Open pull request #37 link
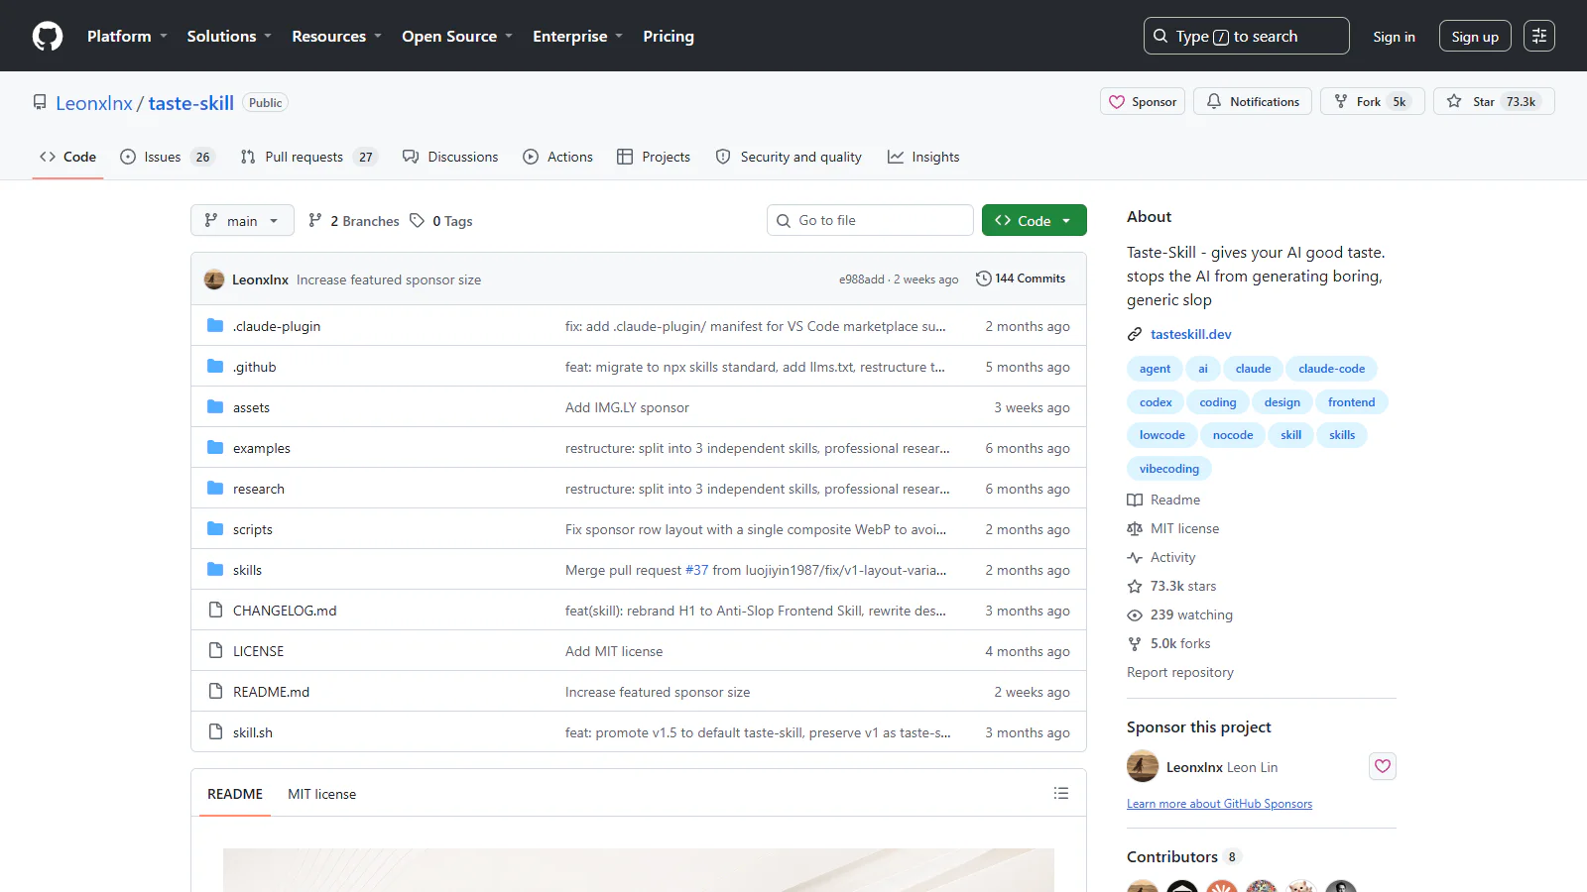Viewport: 1587px width, 892px height. pos(696,570)
